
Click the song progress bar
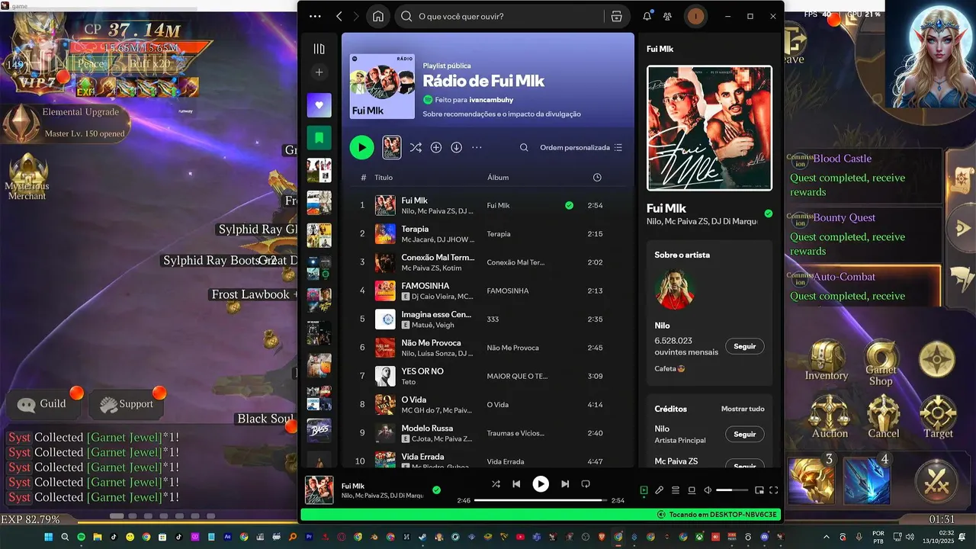[540, 500]
